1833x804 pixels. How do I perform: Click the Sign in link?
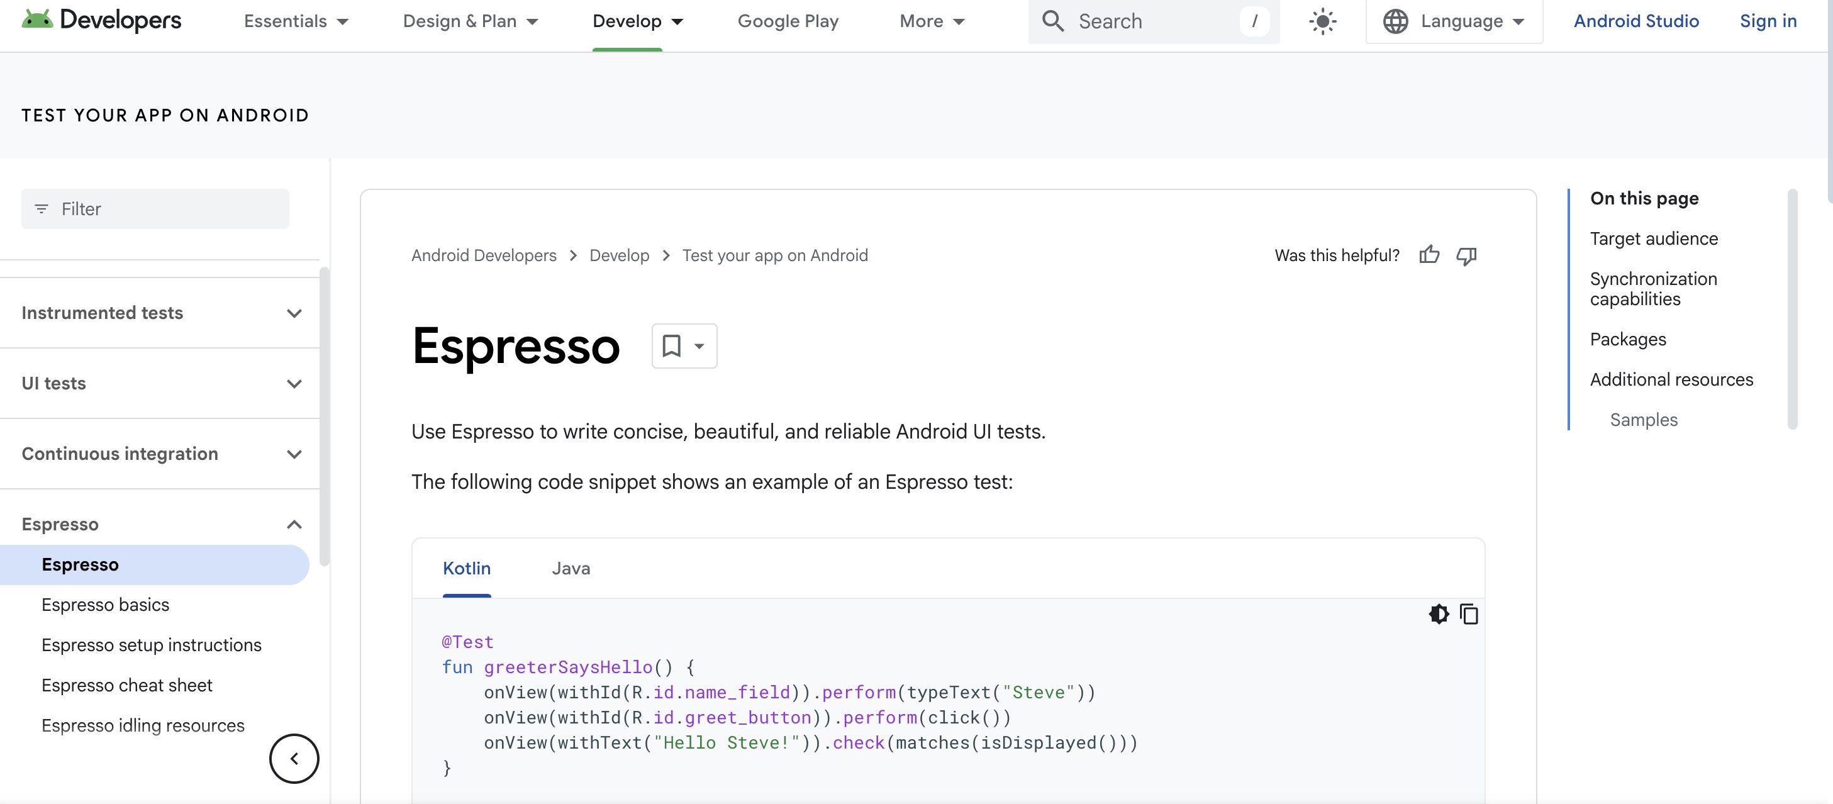(x=1768, y=21)
